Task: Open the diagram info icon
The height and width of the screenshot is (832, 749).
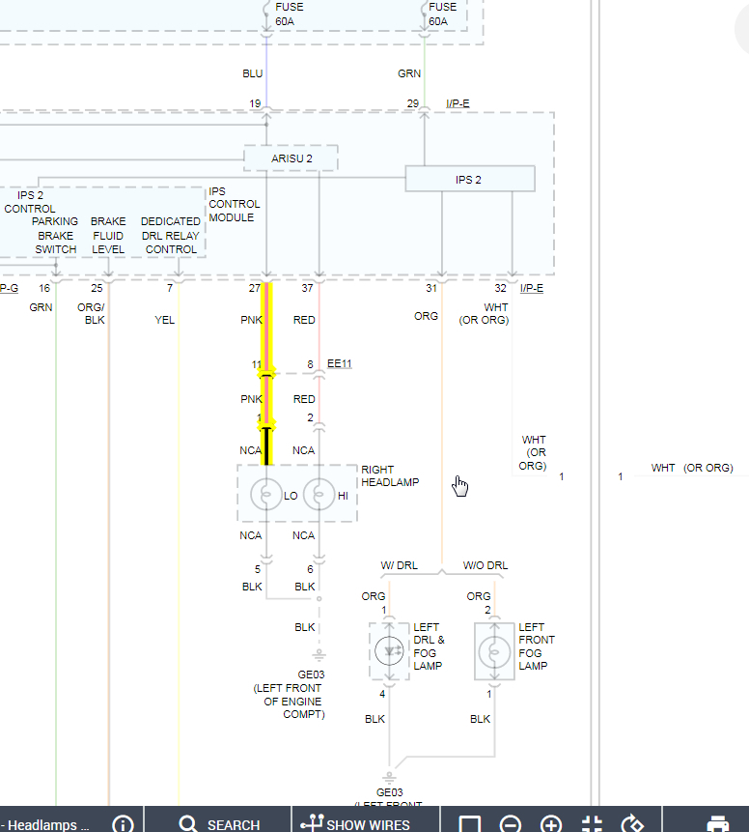Action: point(123,824)
